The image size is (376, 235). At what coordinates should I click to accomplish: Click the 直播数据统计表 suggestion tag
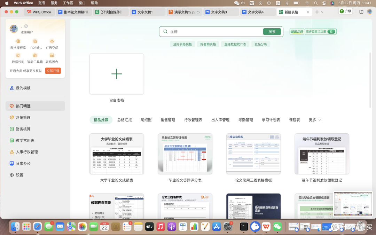[235, 44]
